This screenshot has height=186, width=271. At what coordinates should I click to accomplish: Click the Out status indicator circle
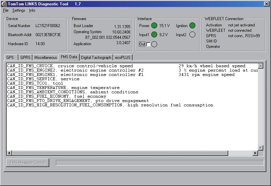click(154, 44)
